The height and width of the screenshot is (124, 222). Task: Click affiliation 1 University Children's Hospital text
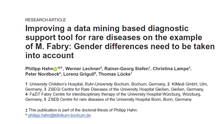click(x=95, y=84)
